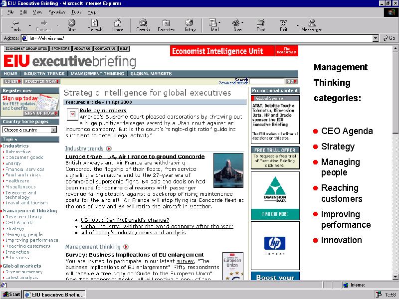The width and height of the screenshot is (399, 299).
Task: Click the broken image icon beside Rule by numbers
Action: click(72, 114)
